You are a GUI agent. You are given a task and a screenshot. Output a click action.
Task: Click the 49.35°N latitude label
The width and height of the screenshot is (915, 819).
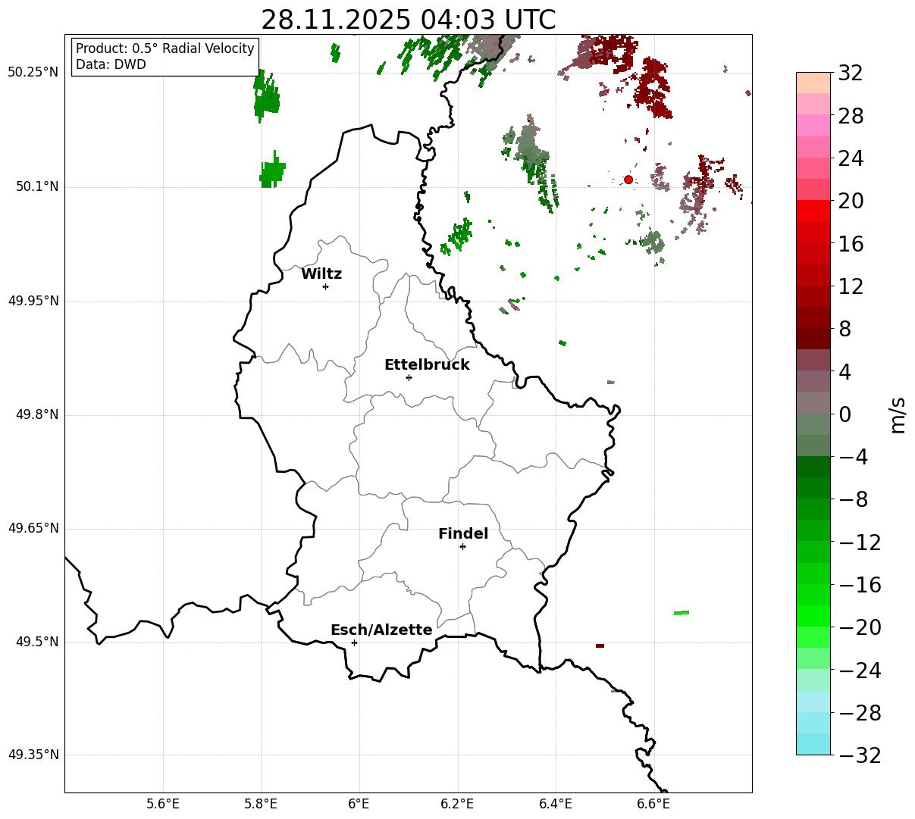[33, 755]
